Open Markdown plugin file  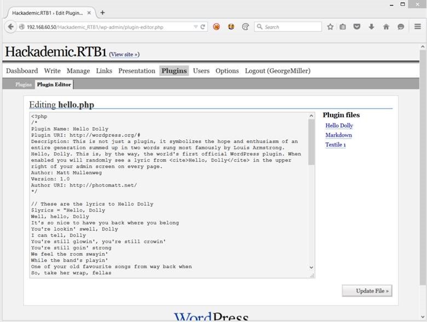(338, 135)
